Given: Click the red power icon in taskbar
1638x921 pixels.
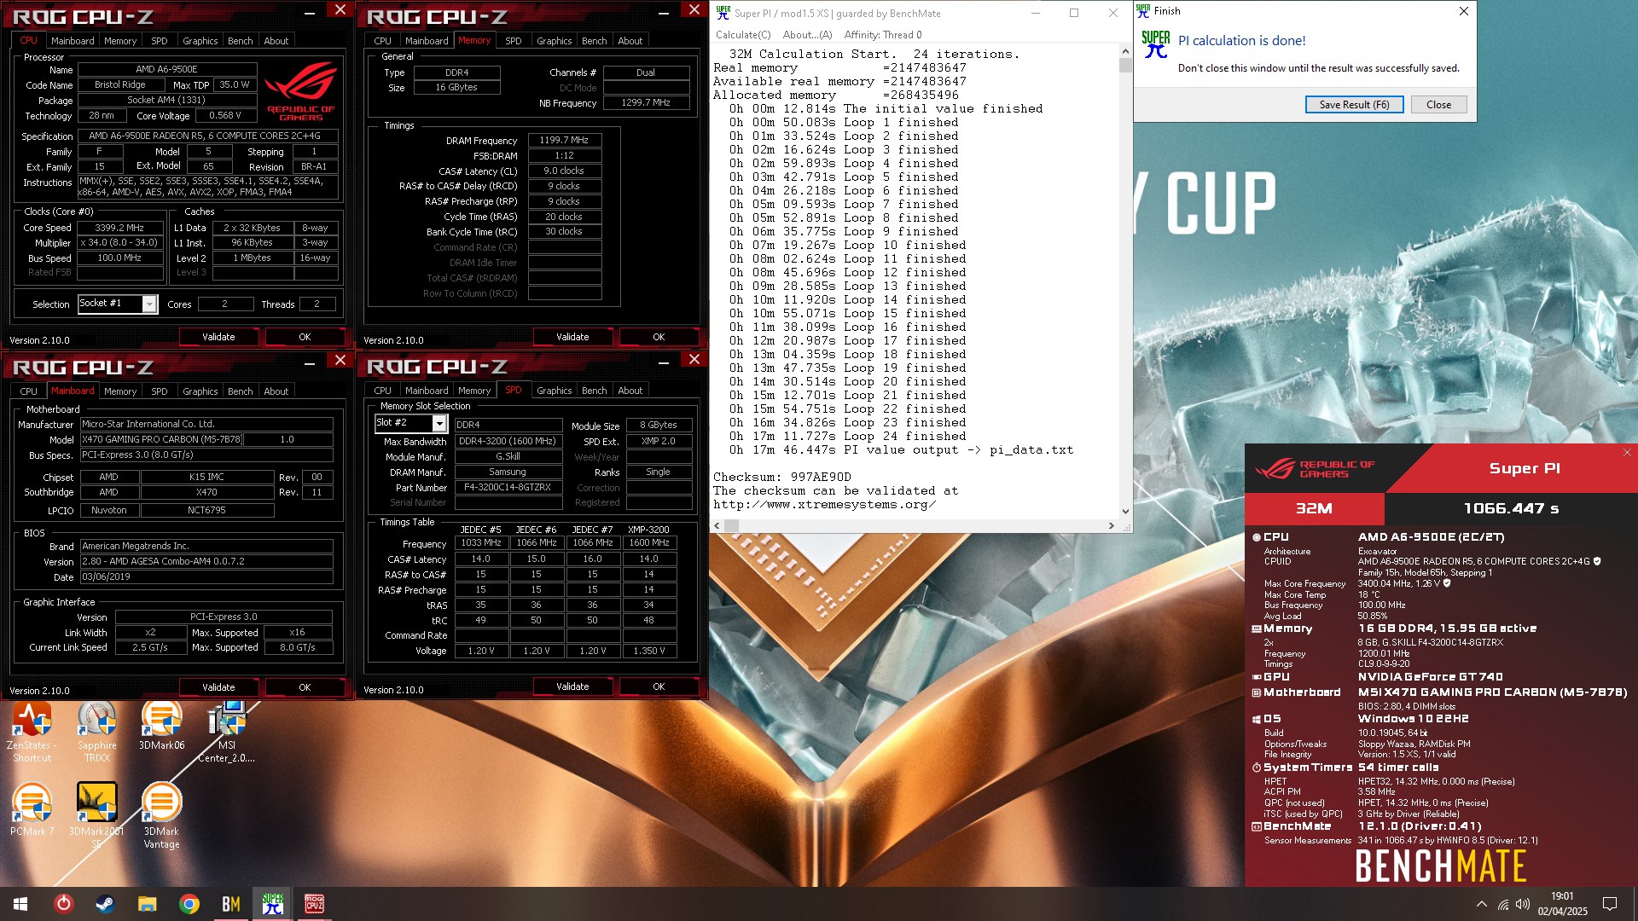Looking at the screenshot, I should pos(63,904).
